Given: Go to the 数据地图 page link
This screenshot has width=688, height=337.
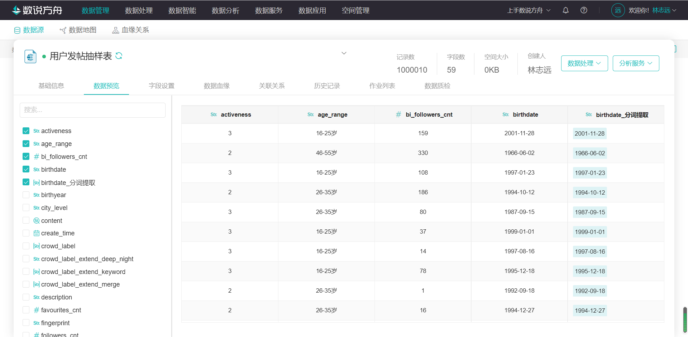Looking at the screenshot, I should point(82,30).
